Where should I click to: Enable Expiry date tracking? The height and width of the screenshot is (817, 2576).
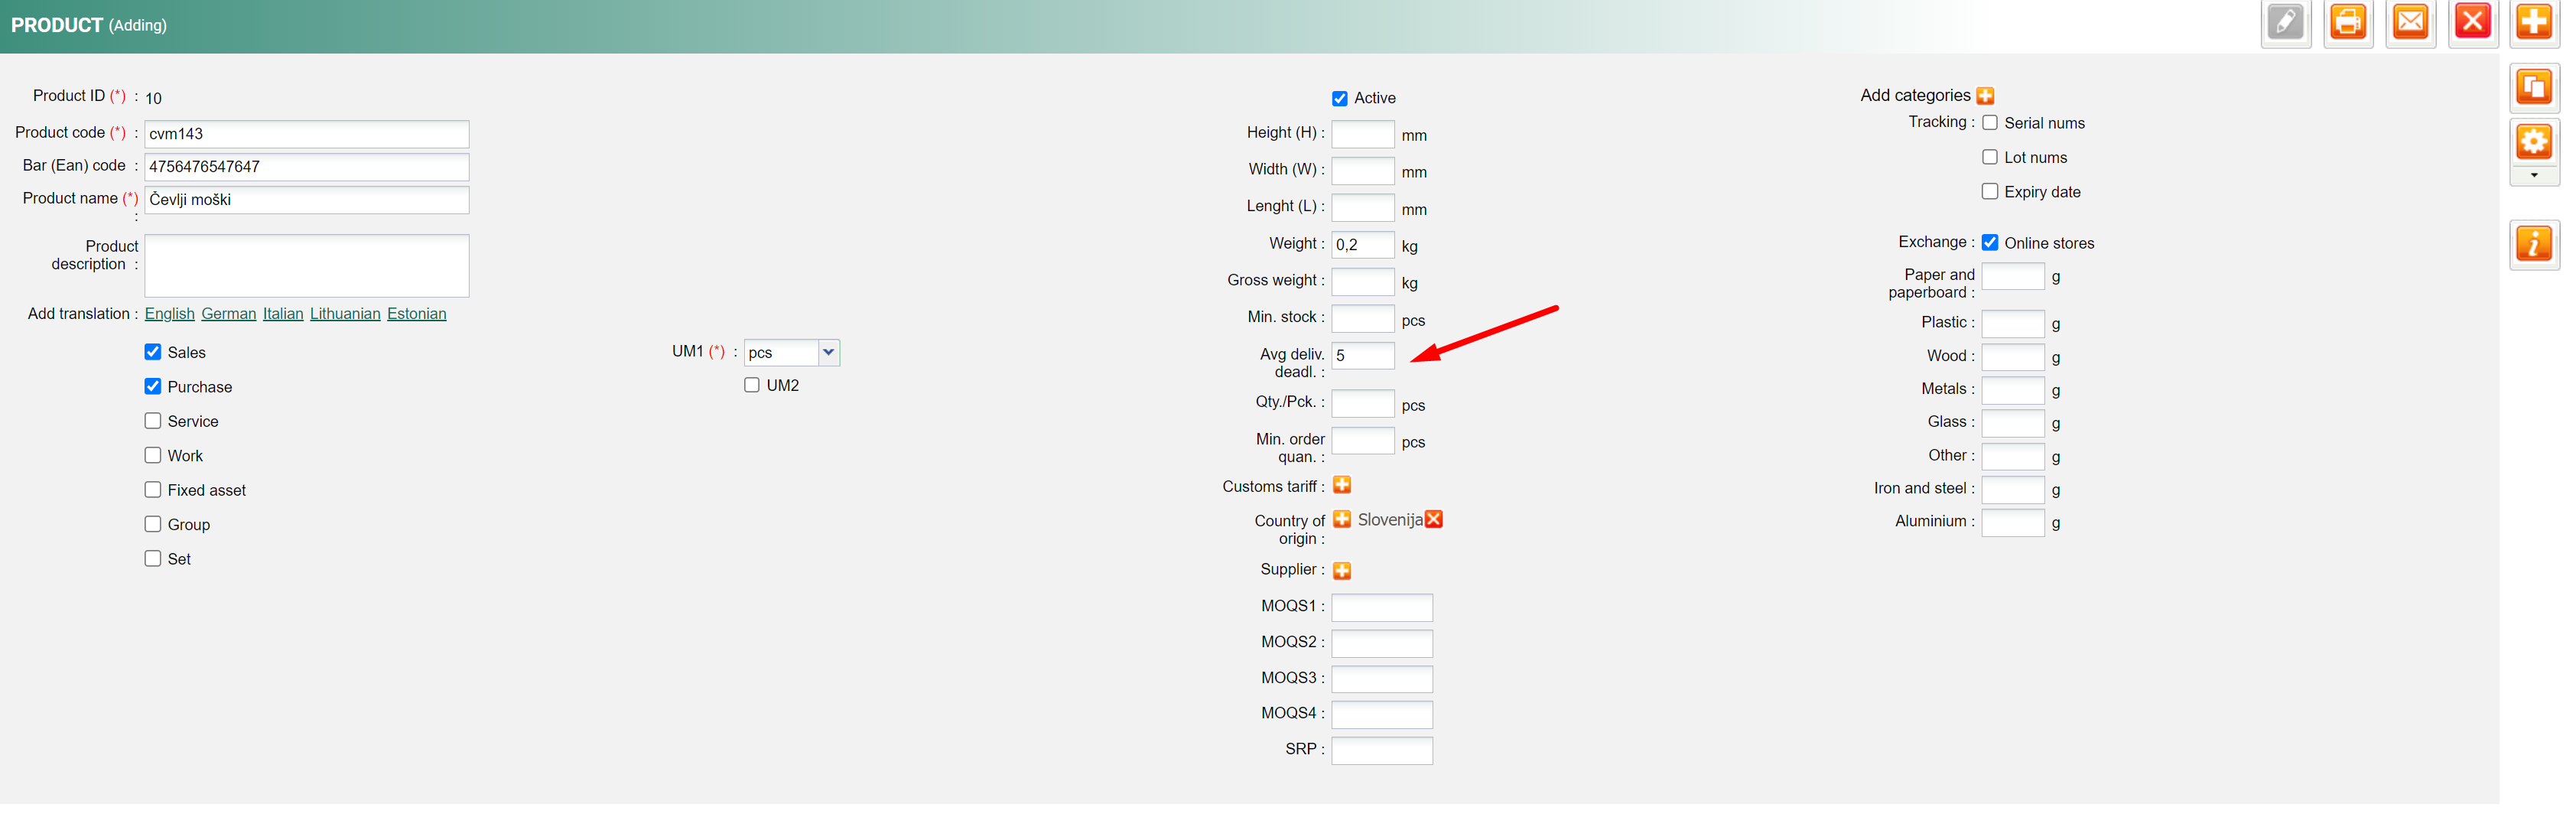click(x=1990, y=191)
